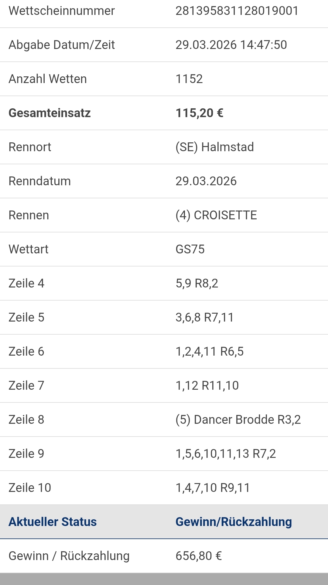Click the Gewinn/Rückzahlung header text
Viewport: 328px width, 585px height.
tap(234, 522)
